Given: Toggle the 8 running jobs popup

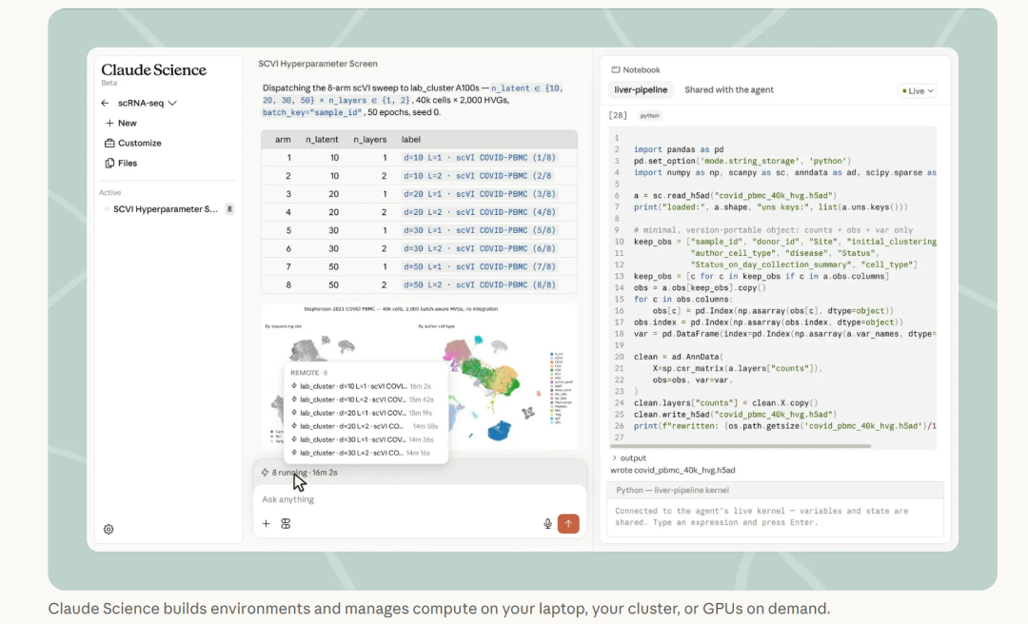Looking at the screenshot, I should pyautogui.click(x=300, y=472).
